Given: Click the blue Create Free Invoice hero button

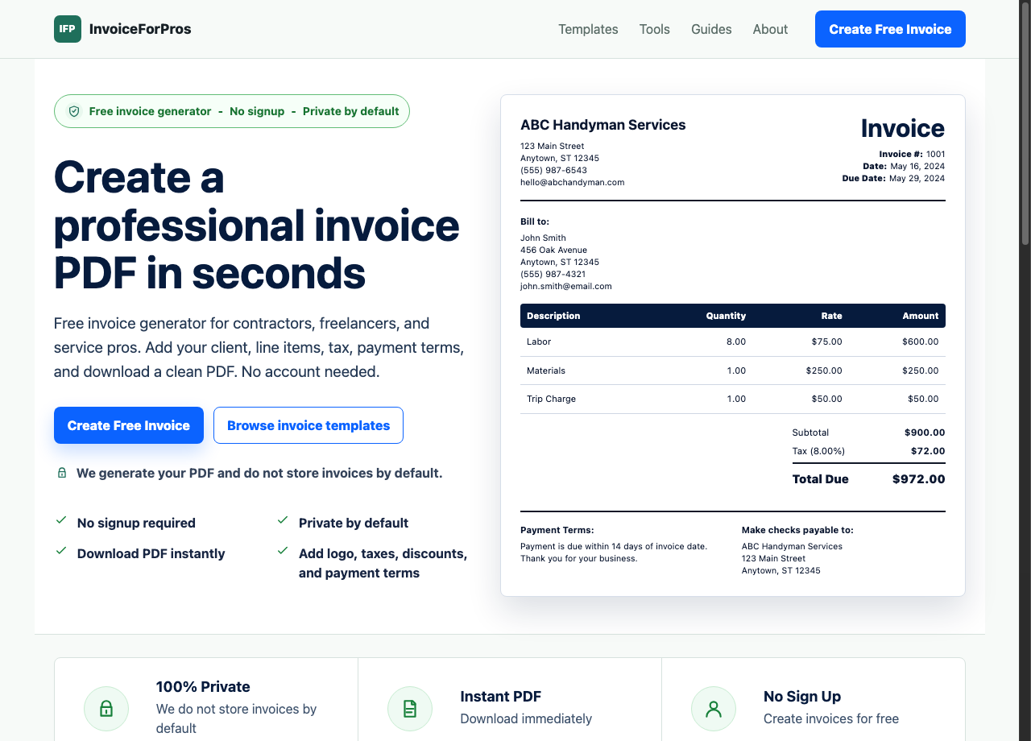Looking at the screenshot, I should pyautogui.click(x=129, y=425).
